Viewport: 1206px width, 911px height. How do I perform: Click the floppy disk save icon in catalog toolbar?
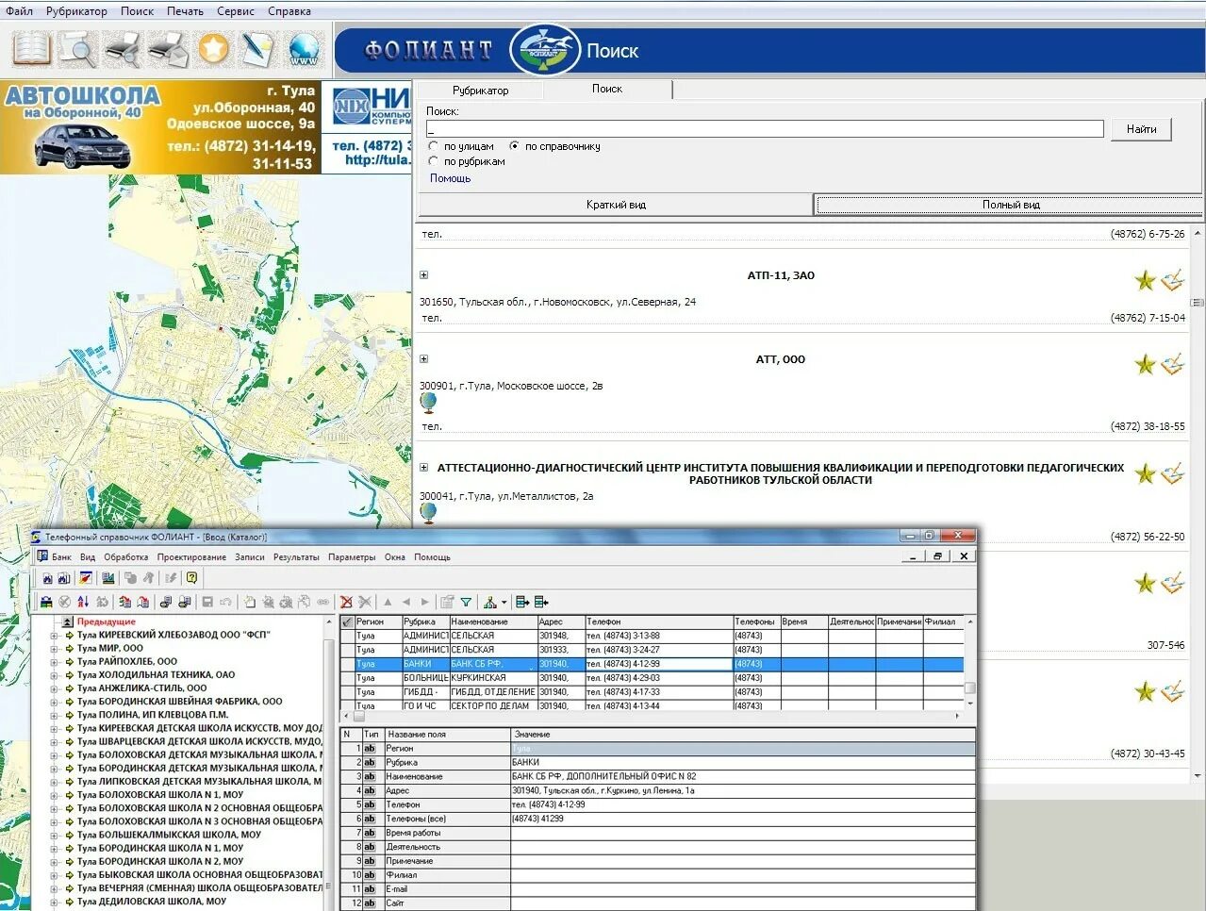207,602
